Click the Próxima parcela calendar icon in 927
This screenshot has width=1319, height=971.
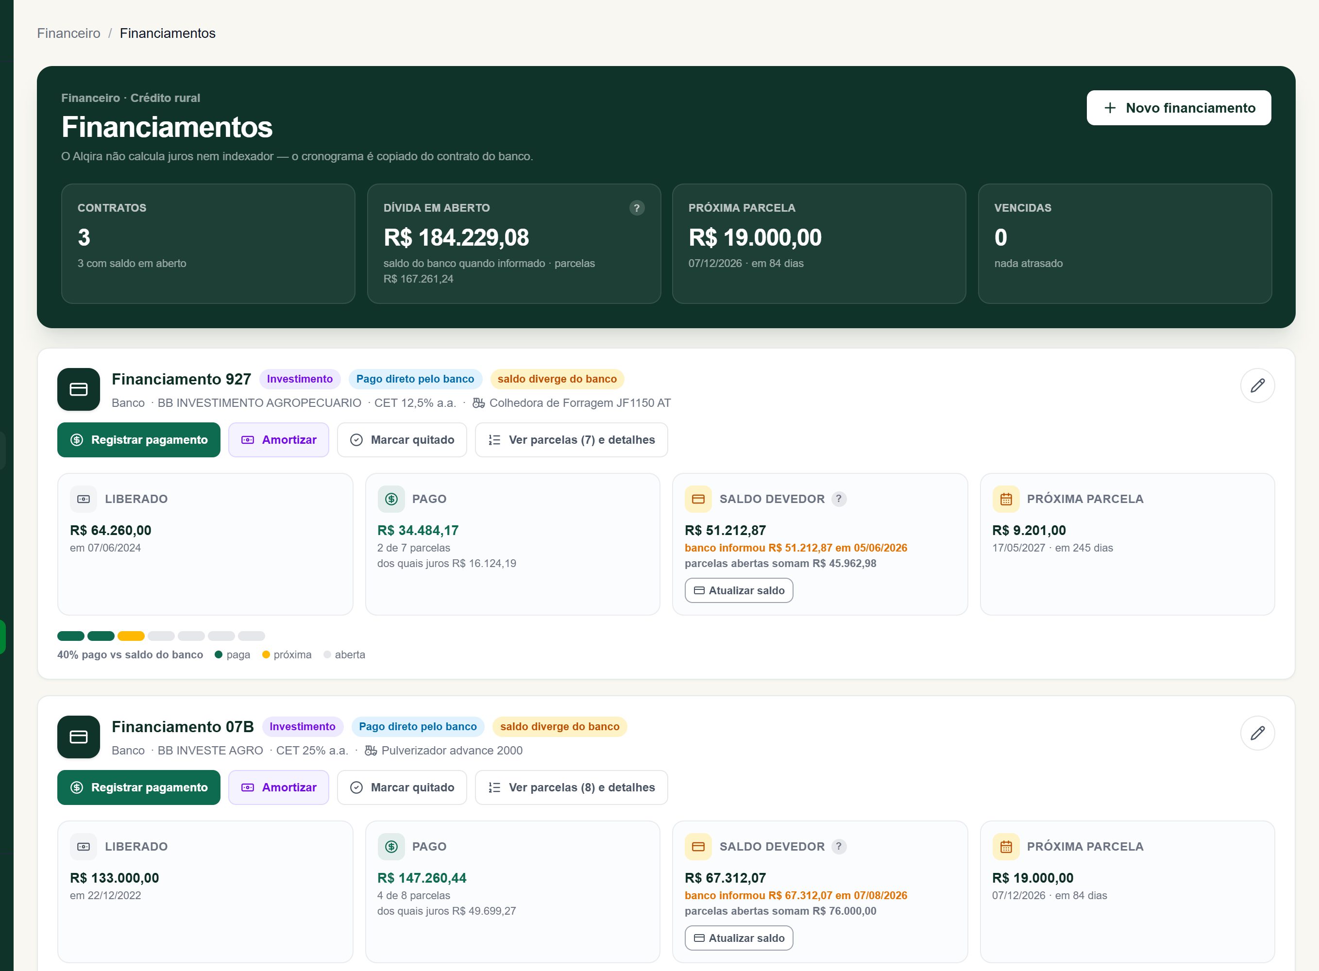tap(1006, 499)
